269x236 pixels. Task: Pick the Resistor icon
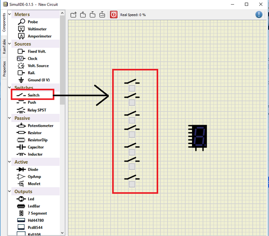tap(21, 133)
